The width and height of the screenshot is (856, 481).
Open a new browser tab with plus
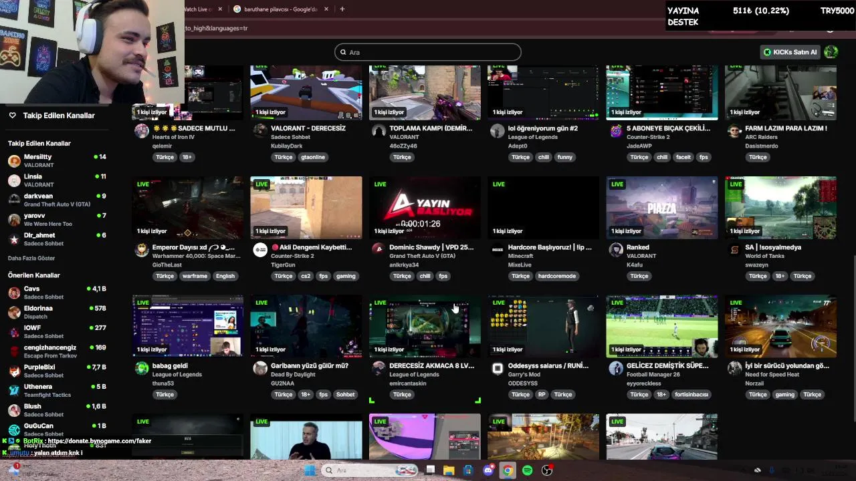click(342, 9)
